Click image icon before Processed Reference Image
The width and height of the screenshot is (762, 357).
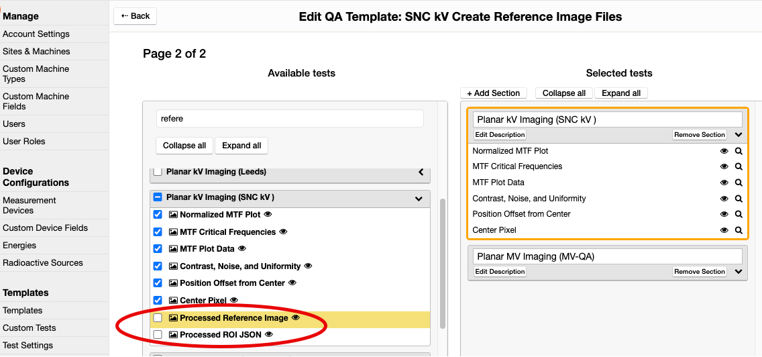[173, 318]
